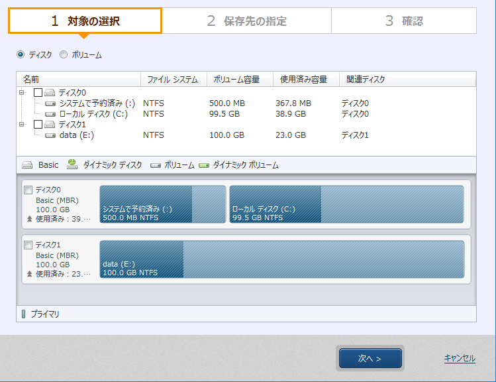Select ディスク0 label in tree list

[72, 92]
